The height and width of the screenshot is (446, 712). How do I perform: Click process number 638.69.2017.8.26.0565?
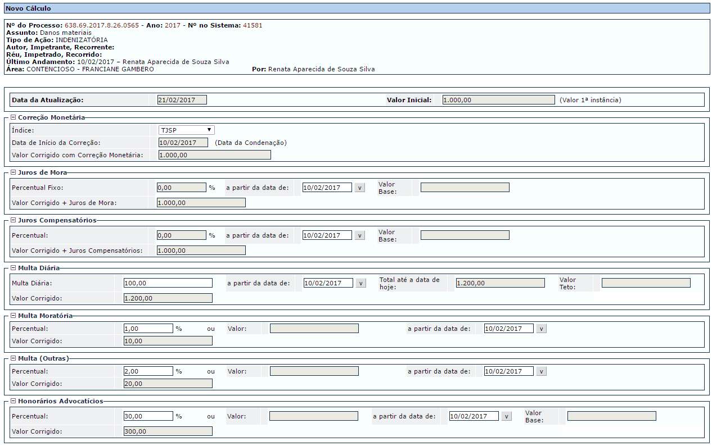click(102, 25)
